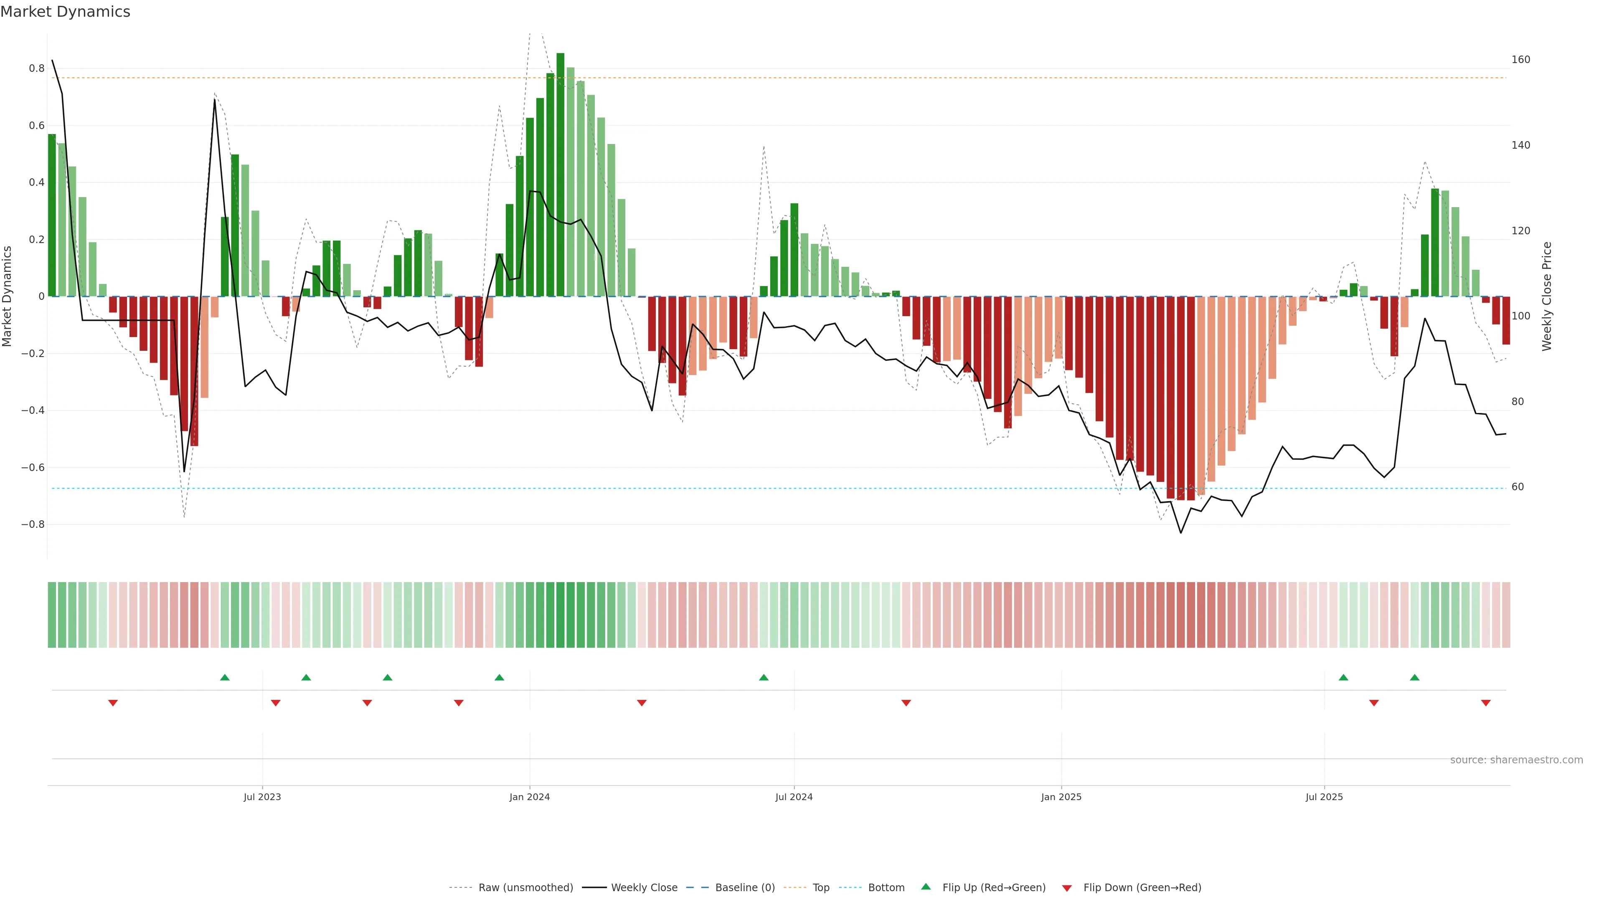
Task: Click the Market Dynamics chart title
Action: click(x=66, y=12)
